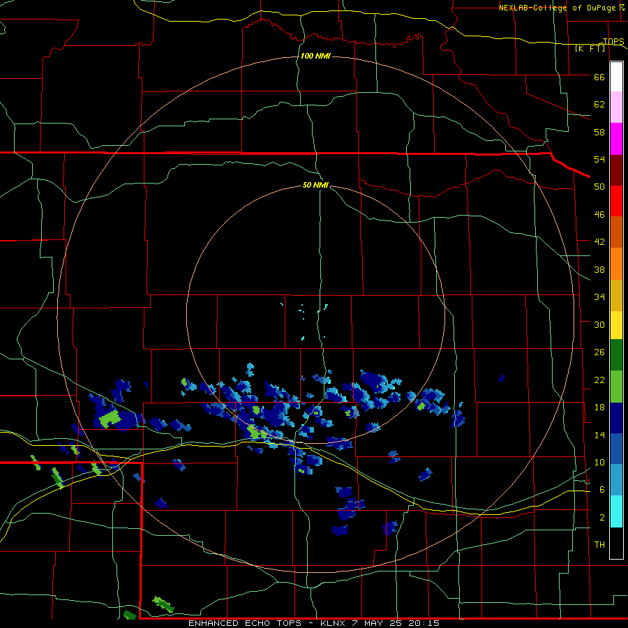Click the light green 26 kft legend swatch

616,386
